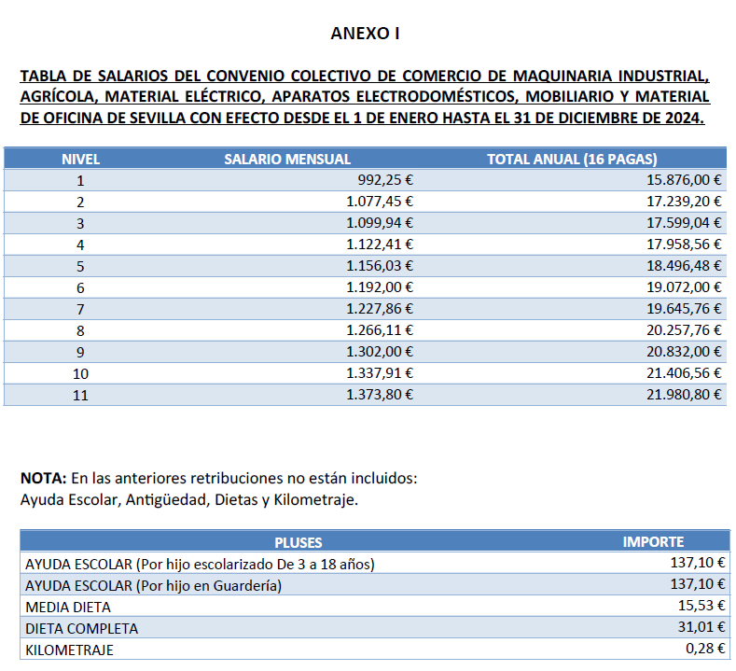
Task: Select the AYUDA ESCOLAR Guardería row label
Action: click(153, 585)
